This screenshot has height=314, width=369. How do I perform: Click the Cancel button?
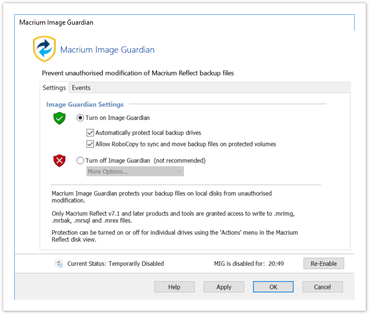(x=323, y=287)
